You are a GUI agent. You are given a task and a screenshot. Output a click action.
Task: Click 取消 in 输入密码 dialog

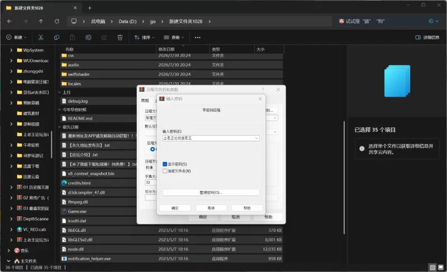[x=211, y=208]
